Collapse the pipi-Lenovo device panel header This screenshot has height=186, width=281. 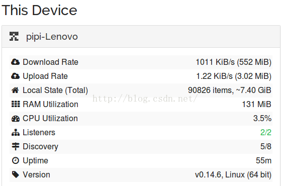(x=141, y=37)
